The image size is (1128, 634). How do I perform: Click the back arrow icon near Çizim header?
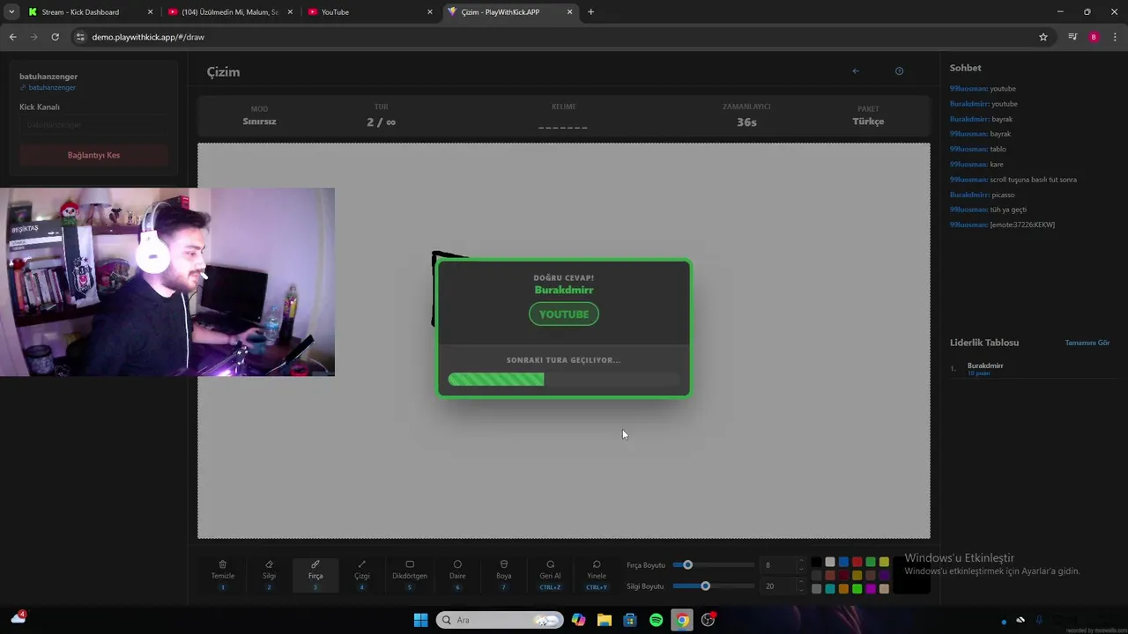point(855,71)
